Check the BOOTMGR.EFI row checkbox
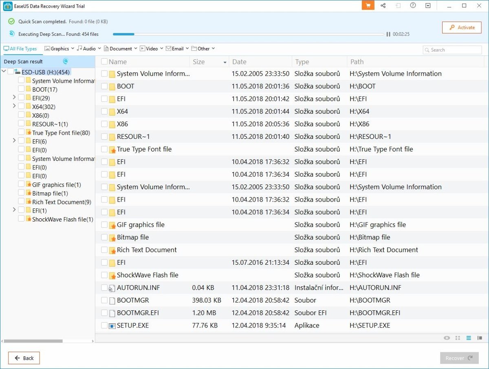This screenshot has height=369, width=489. pyautogui.click(x=104, y=313)
